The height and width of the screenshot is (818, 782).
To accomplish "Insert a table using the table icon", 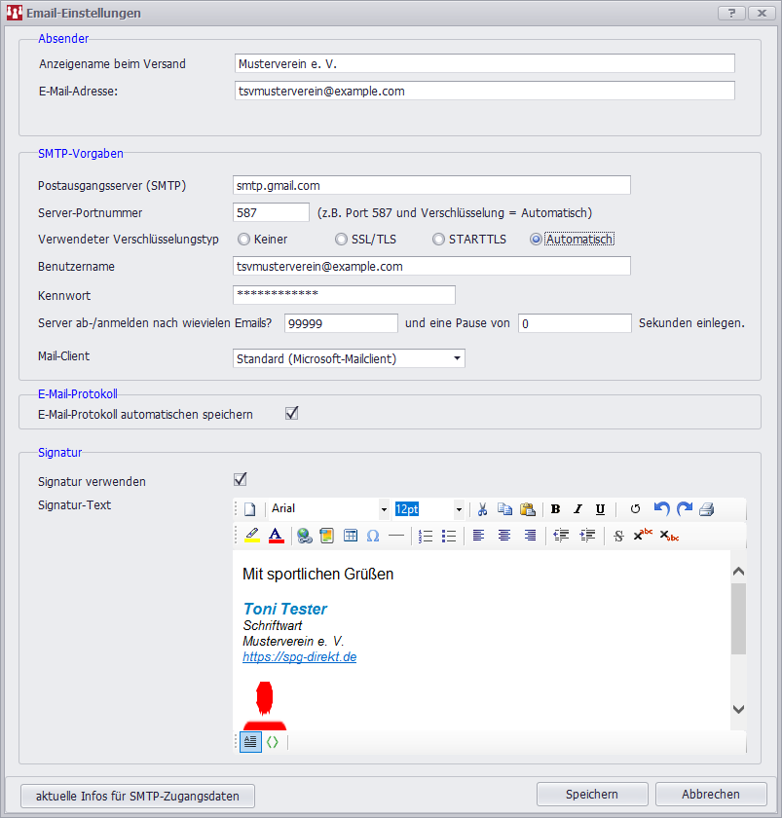I will click(x=351, y=536).
